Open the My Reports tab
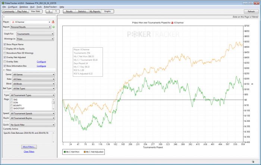Viewport: 261px width, 165px height. click(95, 11)
